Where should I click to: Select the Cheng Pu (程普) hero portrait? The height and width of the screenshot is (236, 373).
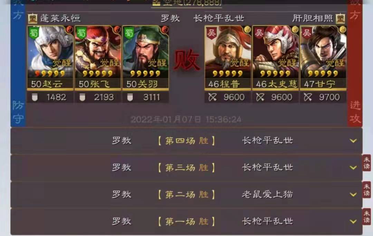pyautogui.click(x=228, y=58)
